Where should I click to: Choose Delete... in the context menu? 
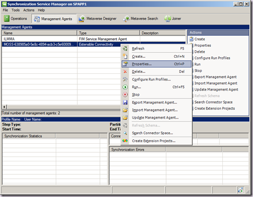(x=157, y=72)
